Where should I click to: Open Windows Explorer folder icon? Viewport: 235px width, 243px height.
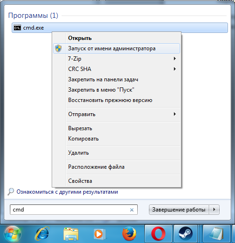71,234
